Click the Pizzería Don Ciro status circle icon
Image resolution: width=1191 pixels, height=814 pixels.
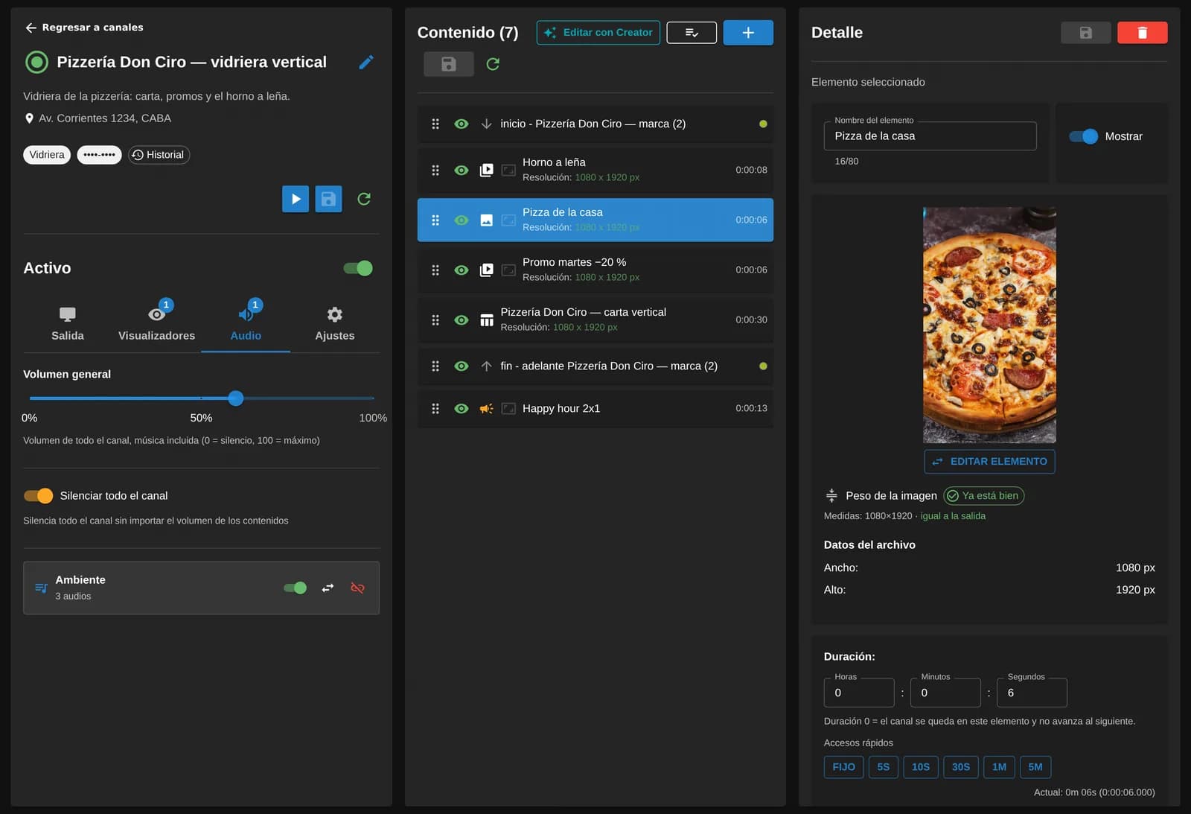(x=36, y=62)
